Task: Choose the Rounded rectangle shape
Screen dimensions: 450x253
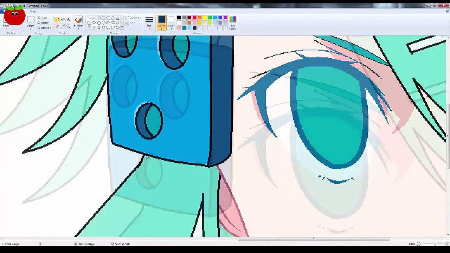Action: coord(108,18)
